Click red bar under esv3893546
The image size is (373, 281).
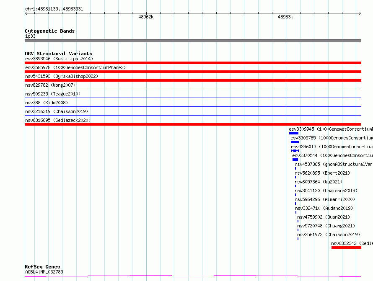(x=193, y=63)
